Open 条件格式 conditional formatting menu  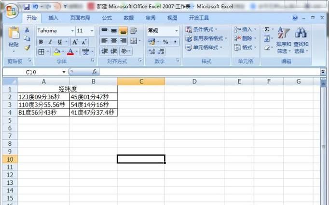point(202,29)
